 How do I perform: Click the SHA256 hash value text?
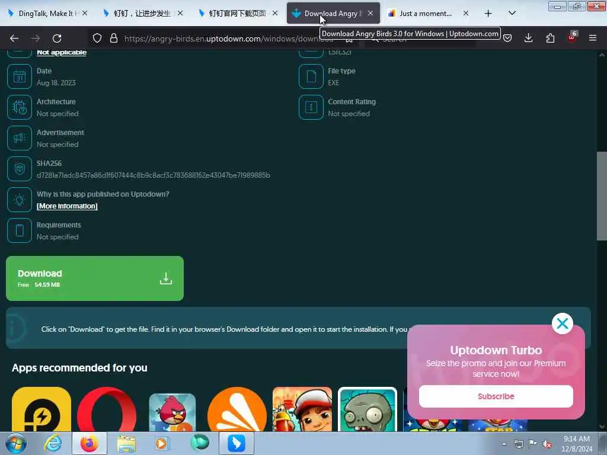click(x=154, y=175)
